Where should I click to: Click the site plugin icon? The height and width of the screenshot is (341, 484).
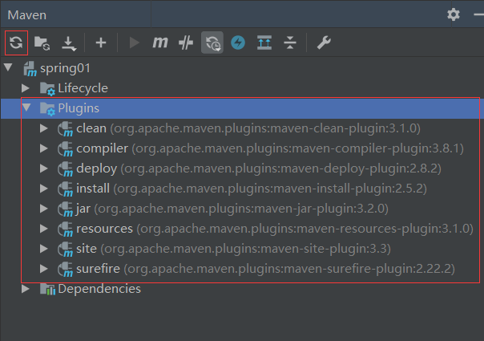(65, 250)
